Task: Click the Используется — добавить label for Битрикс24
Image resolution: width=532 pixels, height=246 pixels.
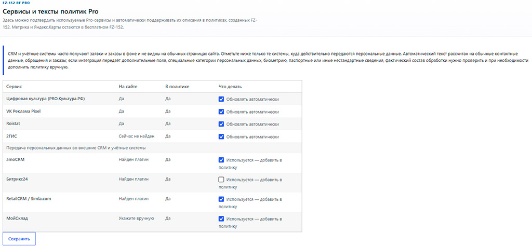Action: tap(251, 183)
